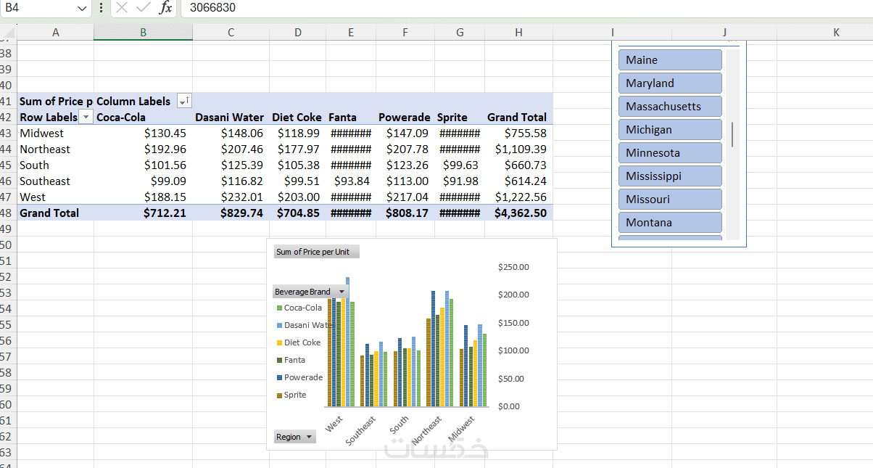The image size is (873, 468).
Task: Click the slicer vertical scrollbar thumb
Action: point(732,135)
